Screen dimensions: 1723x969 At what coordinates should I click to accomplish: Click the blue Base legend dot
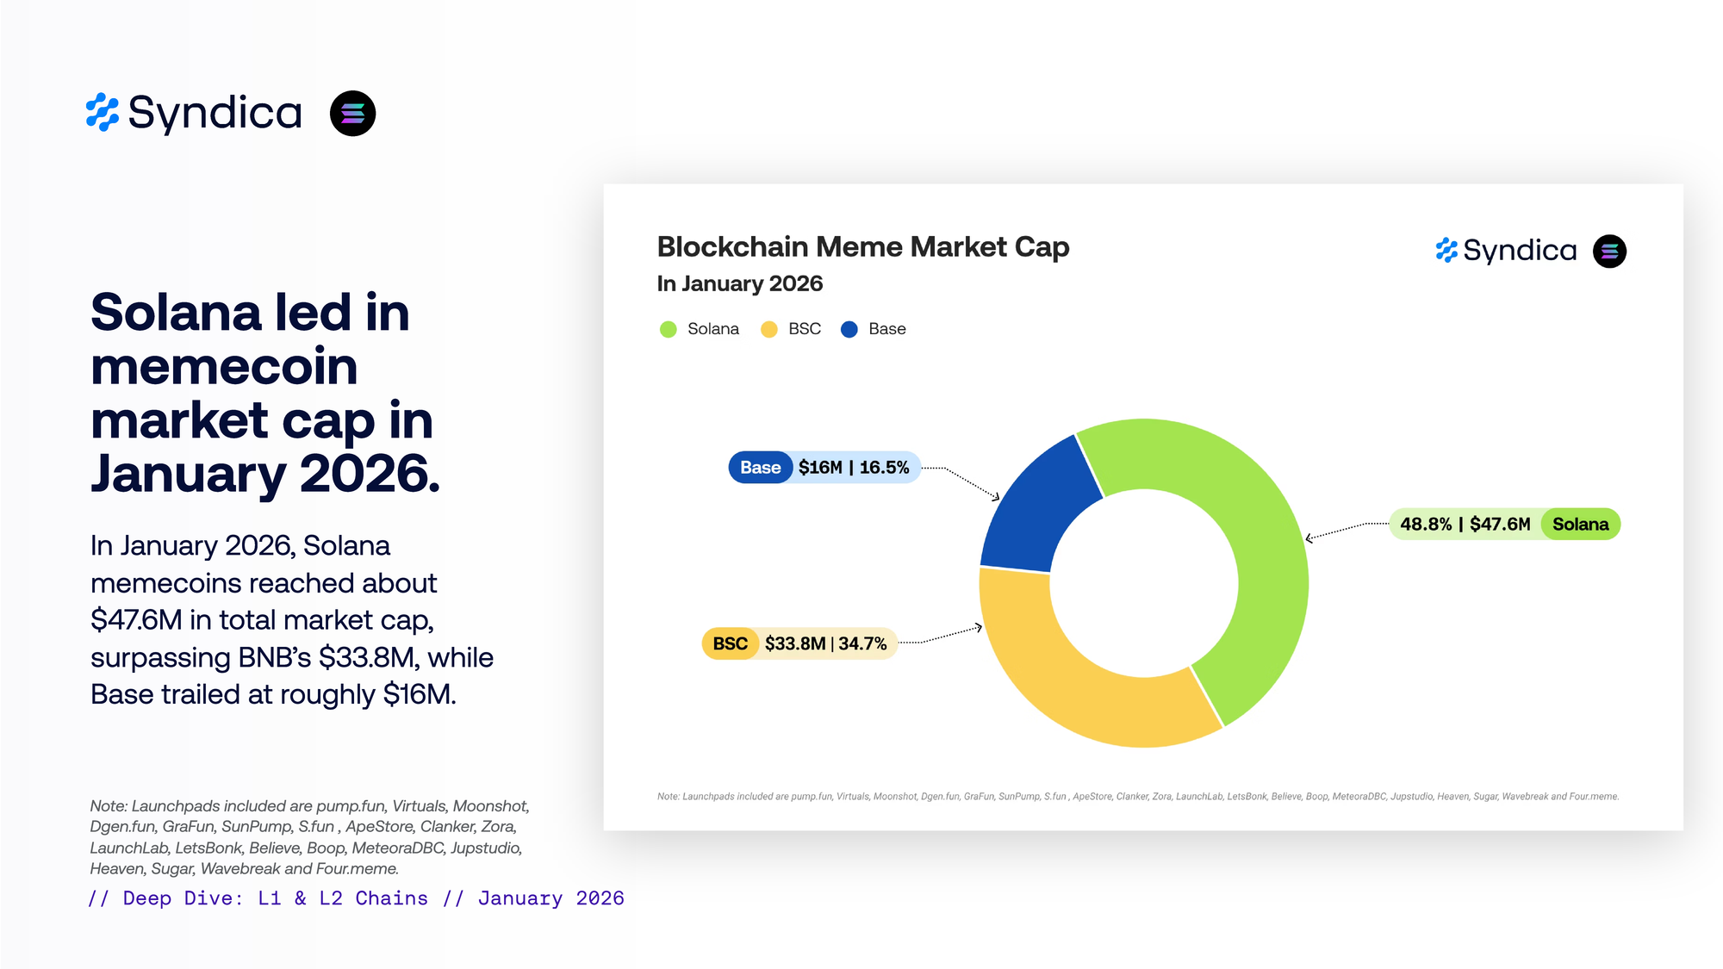tap(849, 329)
